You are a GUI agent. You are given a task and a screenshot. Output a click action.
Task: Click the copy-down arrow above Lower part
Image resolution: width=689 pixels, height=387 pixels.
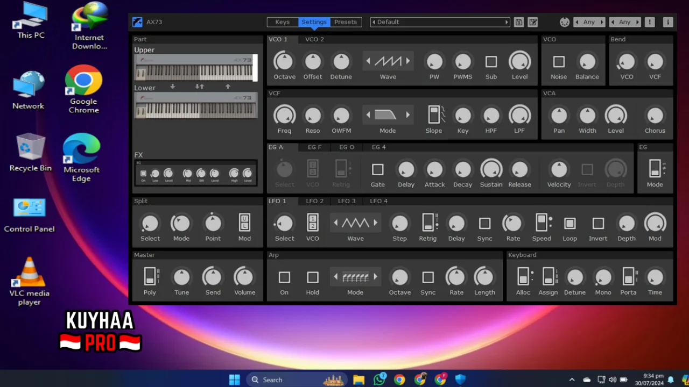tap(173, 87)
